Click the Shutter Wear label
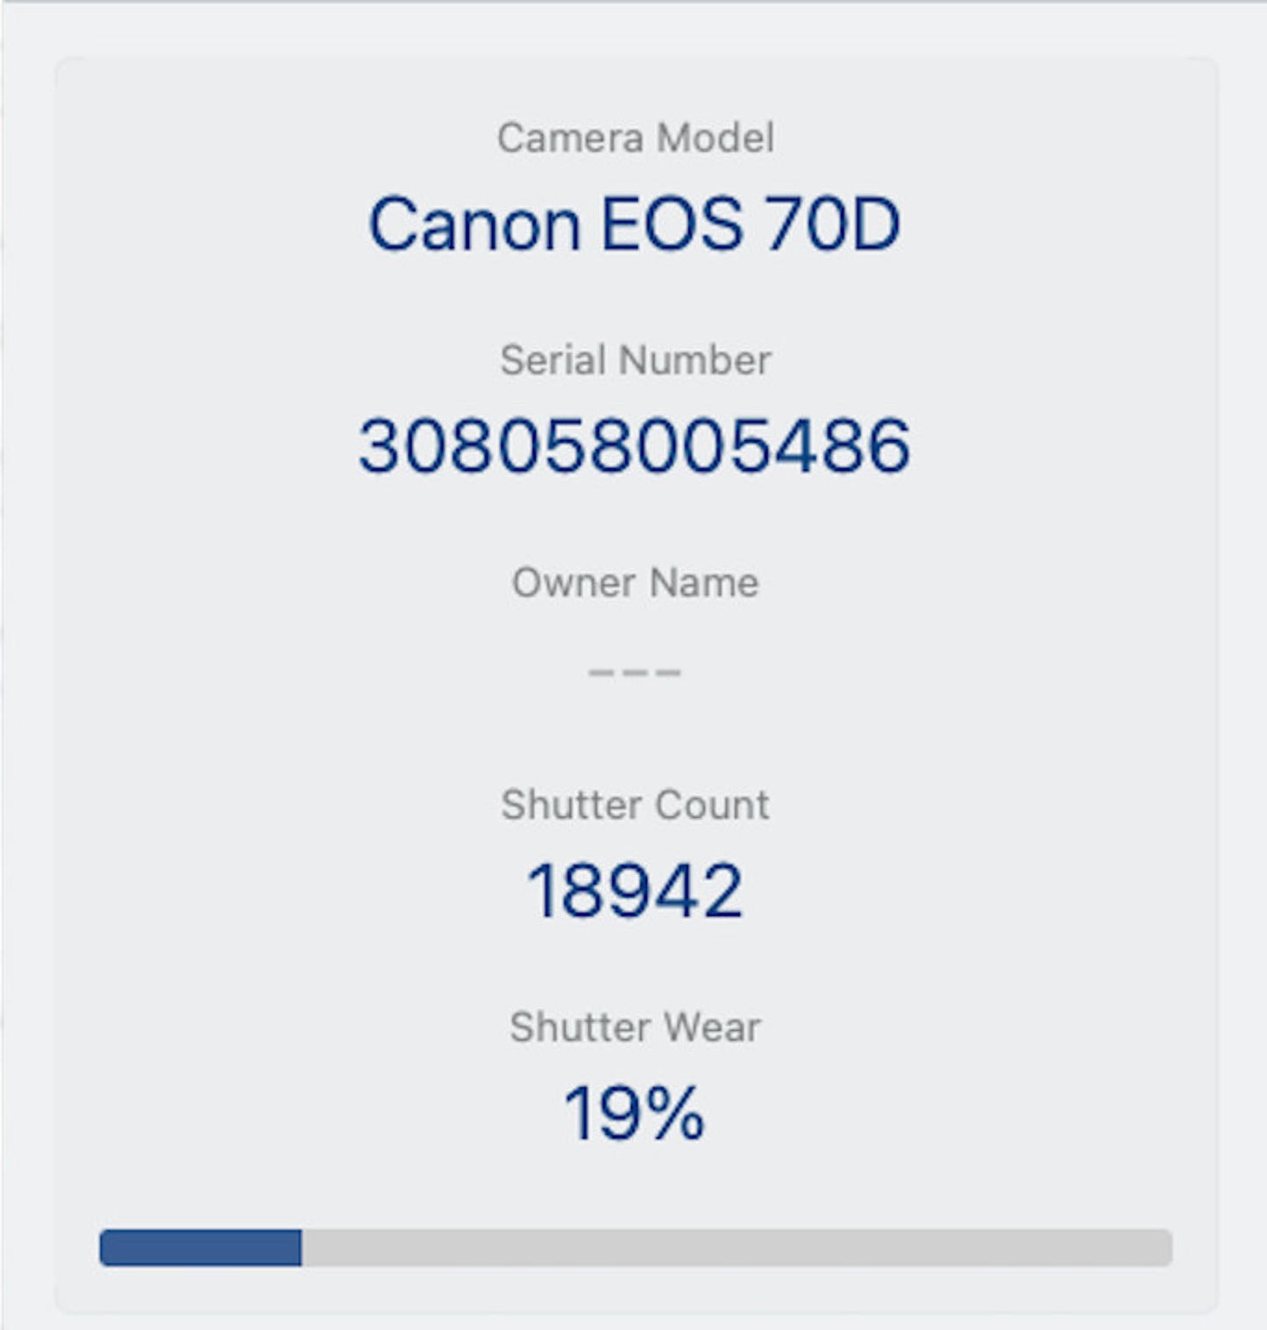Image resolution: width=1267 pixels, height=1330 pixels. [635, 1028]
